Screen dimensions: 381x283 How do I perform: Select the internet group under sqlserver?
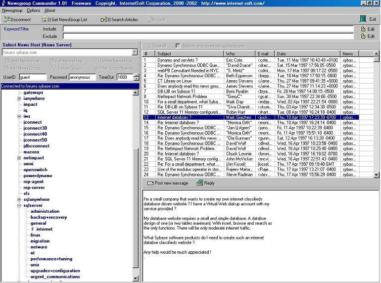click(44, 229)
